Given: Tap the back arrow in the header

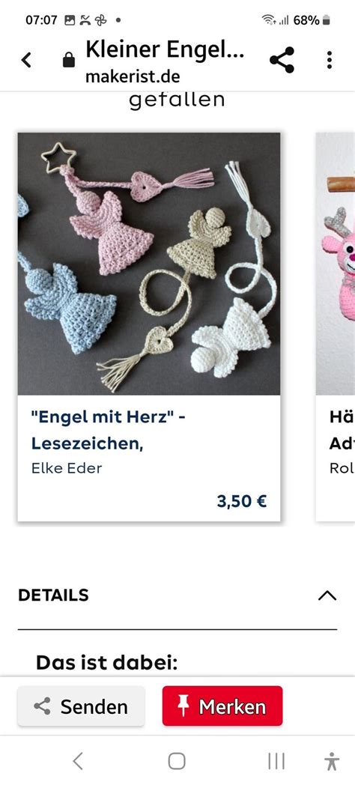Looking at the screenshot, I should pos(26,61).
